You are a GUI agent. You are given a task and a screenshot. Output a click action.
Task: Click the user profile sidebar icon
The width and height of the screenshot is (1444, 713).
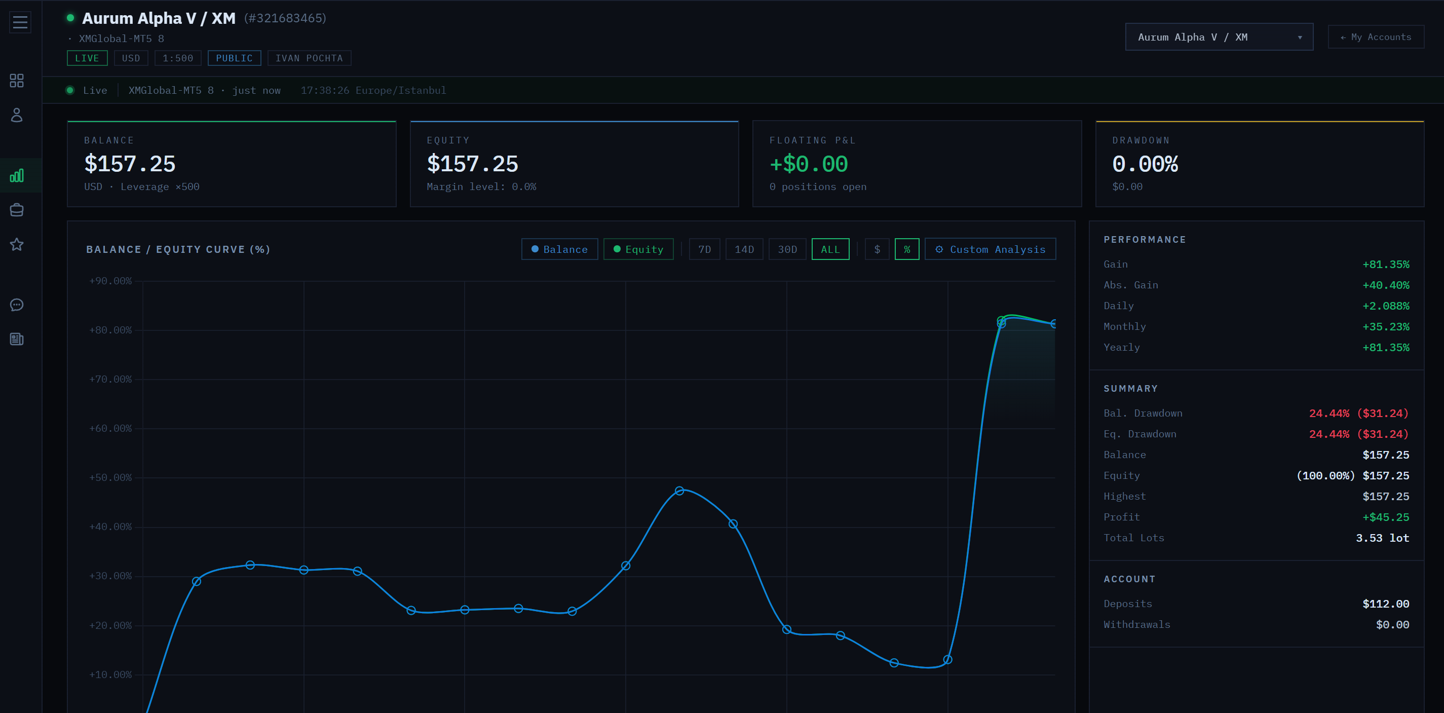pos(17,115)
